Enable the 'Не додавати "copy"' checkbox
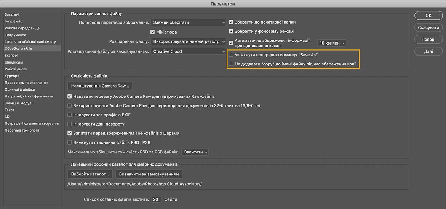446x209 pixels. (x=231, y=64)
